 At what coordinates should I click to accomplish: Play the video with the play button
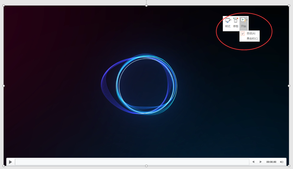11,162
